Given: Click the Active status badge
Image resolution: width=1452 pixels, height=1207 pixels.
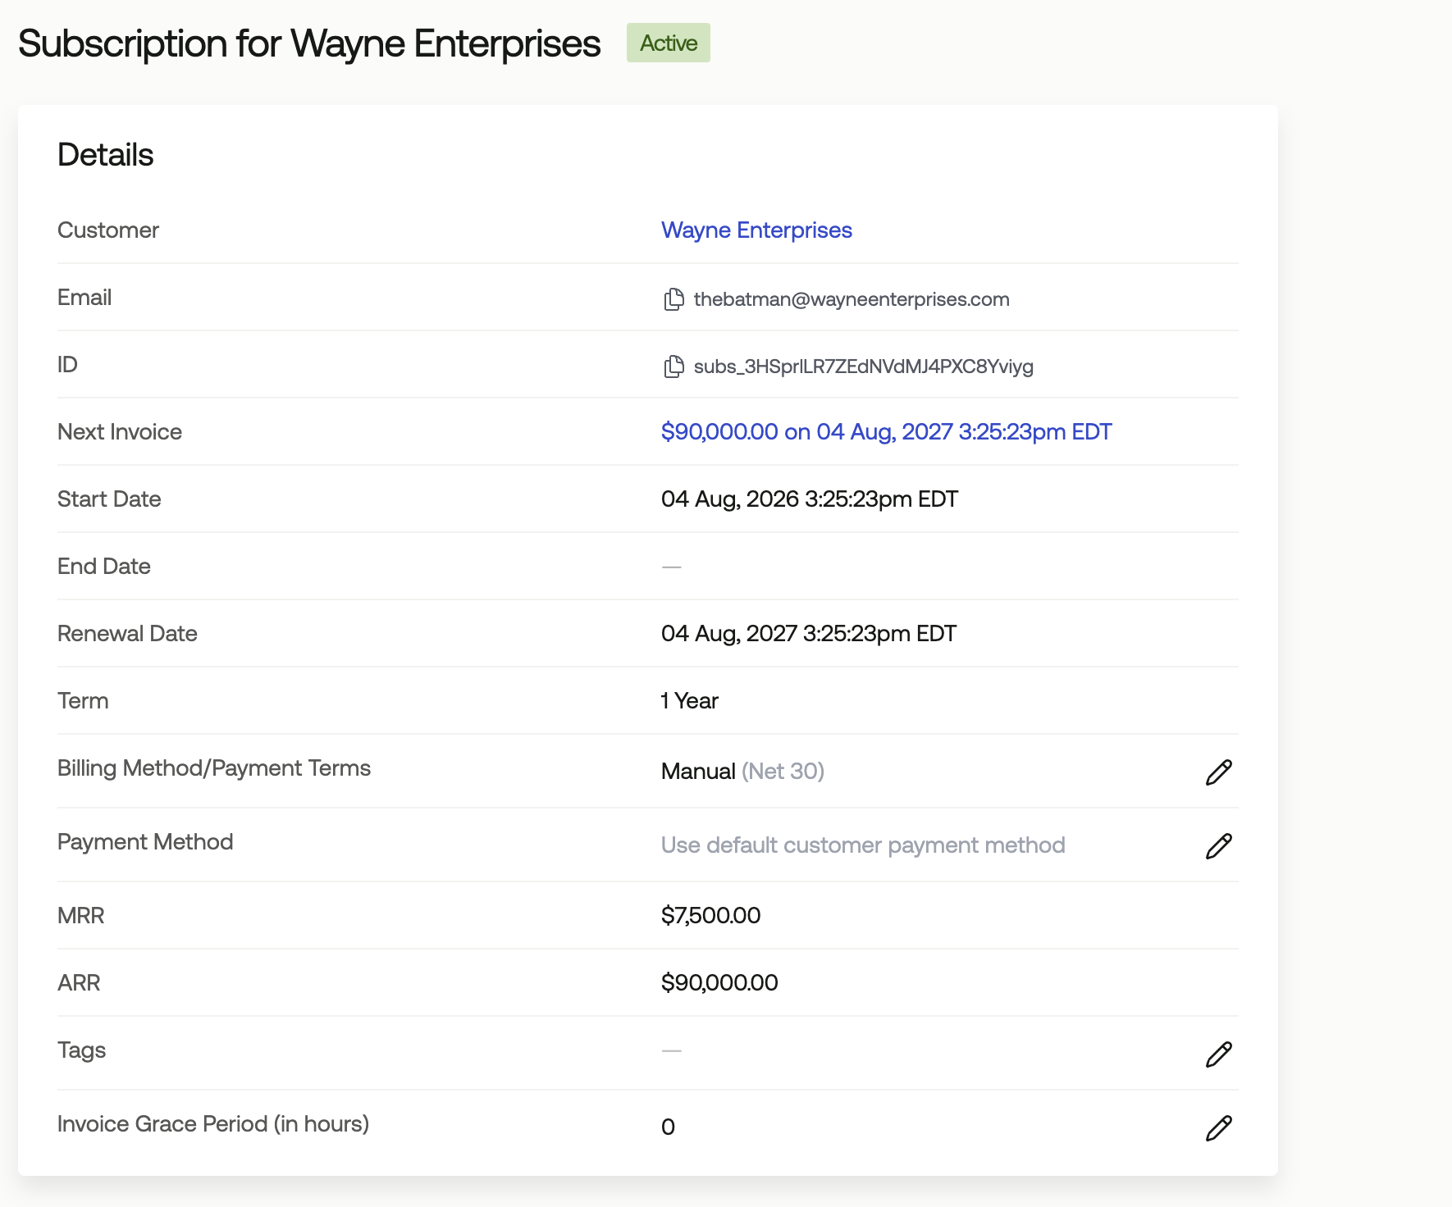Looking at the screenshot, I should (669, 43).
